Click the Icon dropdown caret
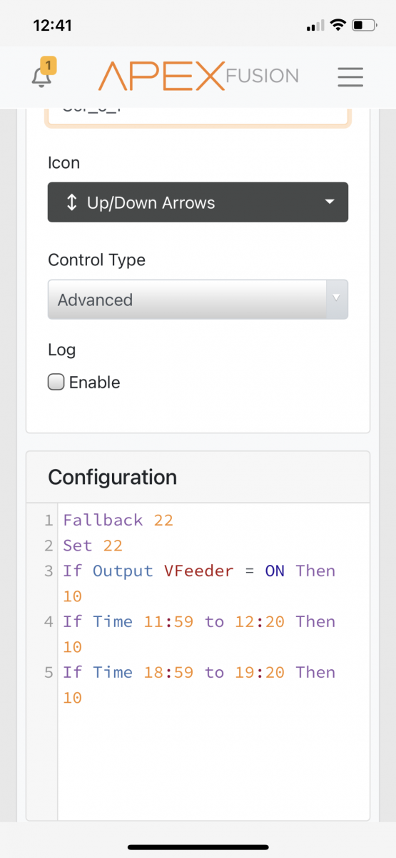The width and height of the screenshot is (396, 858). (x=329, y=202)
